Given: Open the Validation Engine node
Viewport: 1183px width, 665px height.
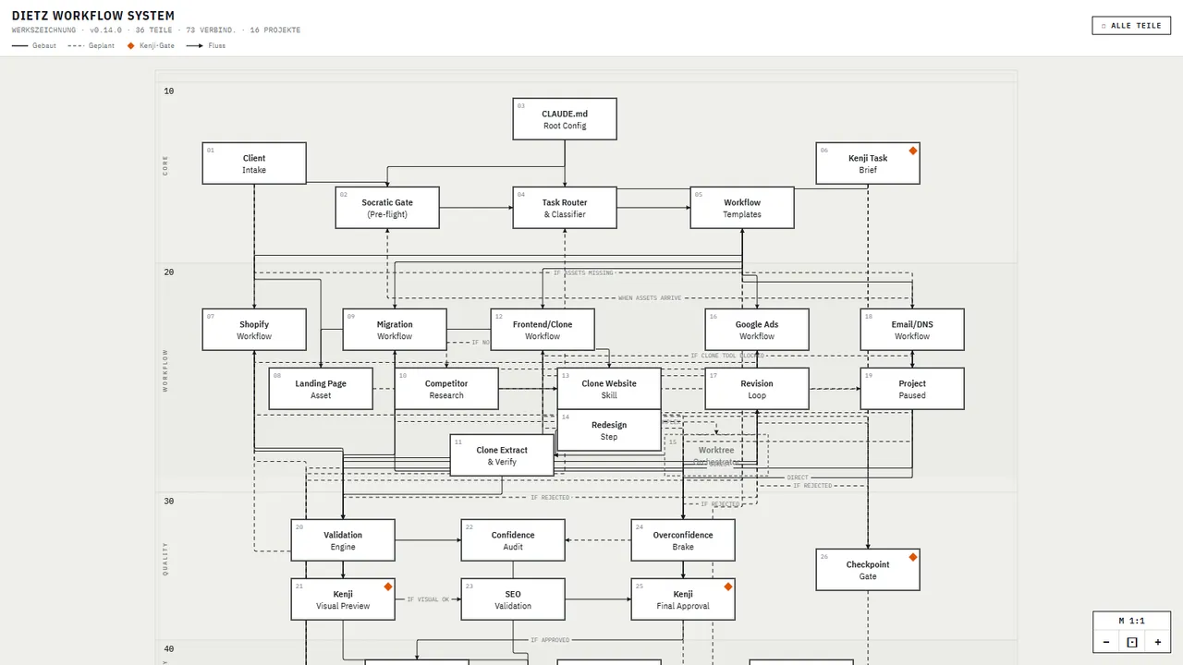Looking at the screenshot, I should click(x=343, y=540).
